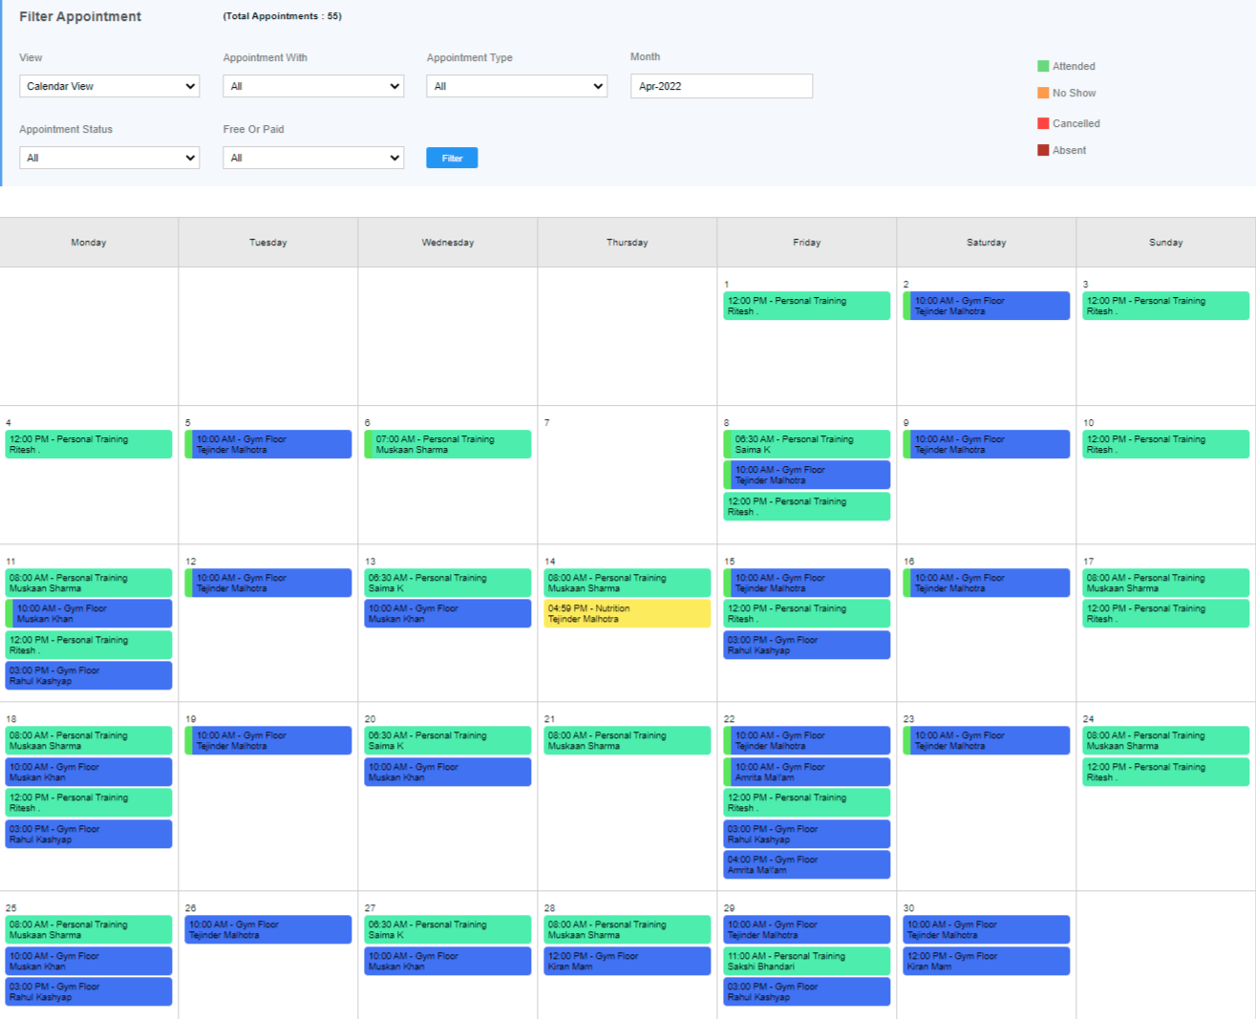The width and height of the screenshot is (1256, 1019).
Task: Open April 20 Gym Floor with Muskan Khan
Action: (x=448, y=772)
